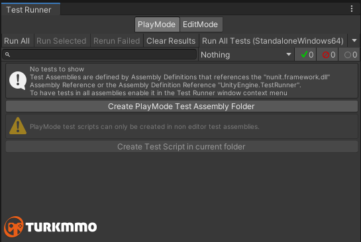Click the yellow warning triangle icon
Viewport: 361px width, 242px height.
pyautogui.click(x=18, y=126)
